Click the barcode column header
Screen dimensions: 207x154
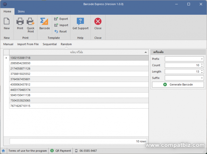click(x=79, y=52)
